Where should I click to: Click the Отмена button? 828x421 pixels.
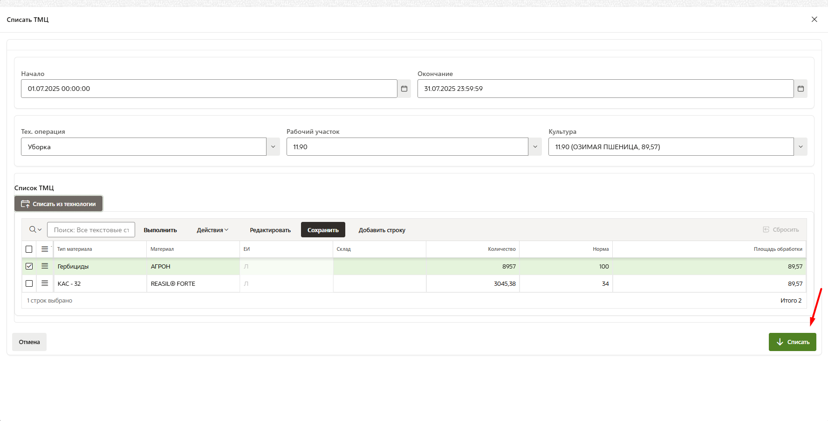tap(29, 342)
